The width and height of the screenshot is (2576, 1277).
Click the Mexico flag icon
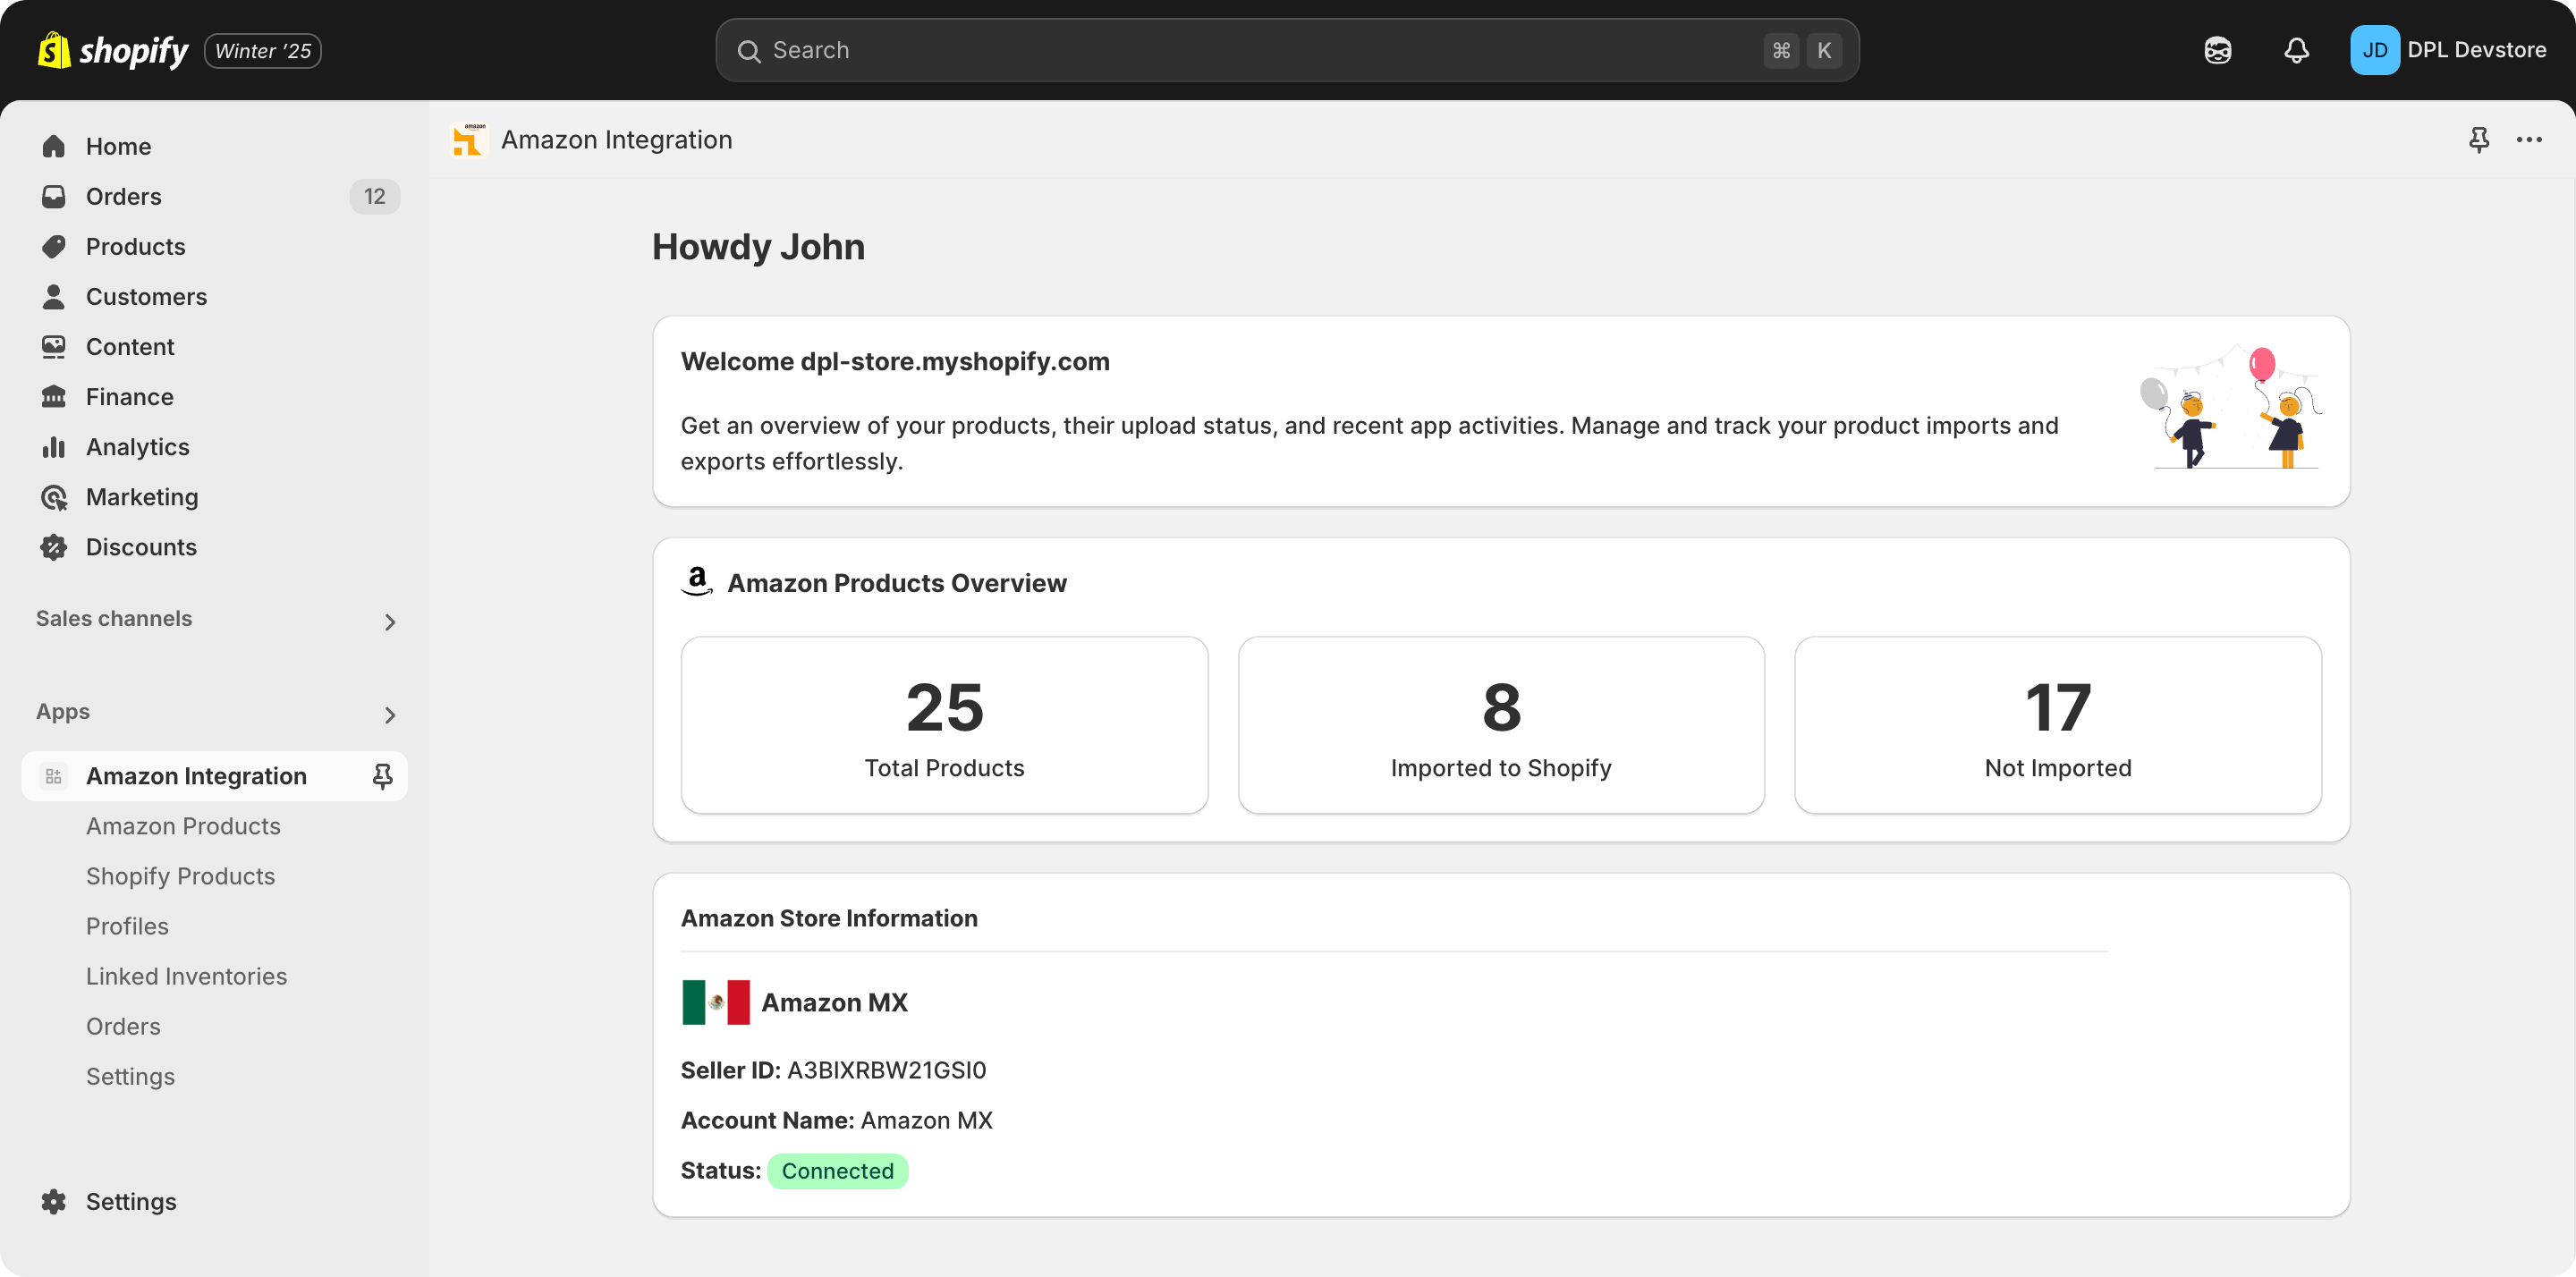[x=715, y=1002]
